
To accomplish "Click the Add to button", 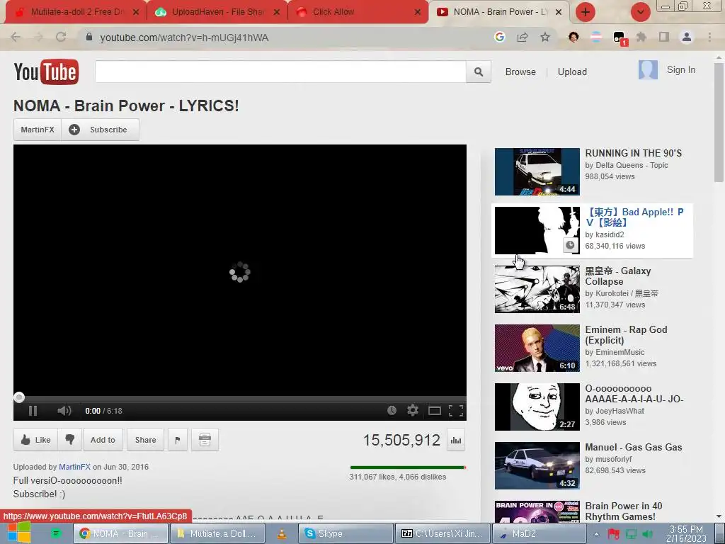I will coord(103,439).
